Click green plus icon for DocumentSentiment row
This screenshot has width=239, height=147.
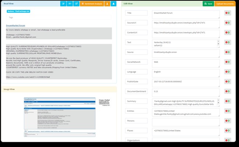[229, 91]
